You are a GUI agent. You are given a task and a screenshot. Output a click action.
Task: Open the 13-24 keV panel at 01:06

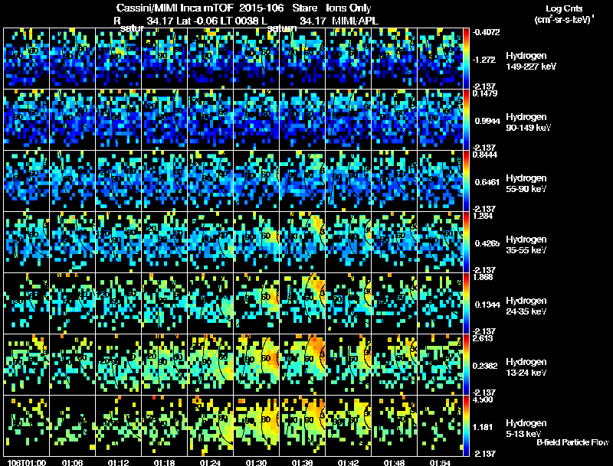point(72,365)
